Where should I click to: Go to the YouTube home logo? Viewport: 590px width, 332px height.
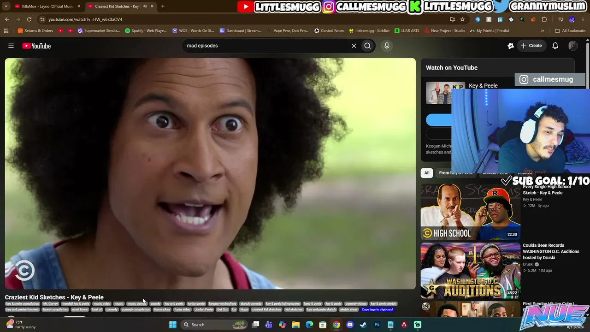pos(36,46)
